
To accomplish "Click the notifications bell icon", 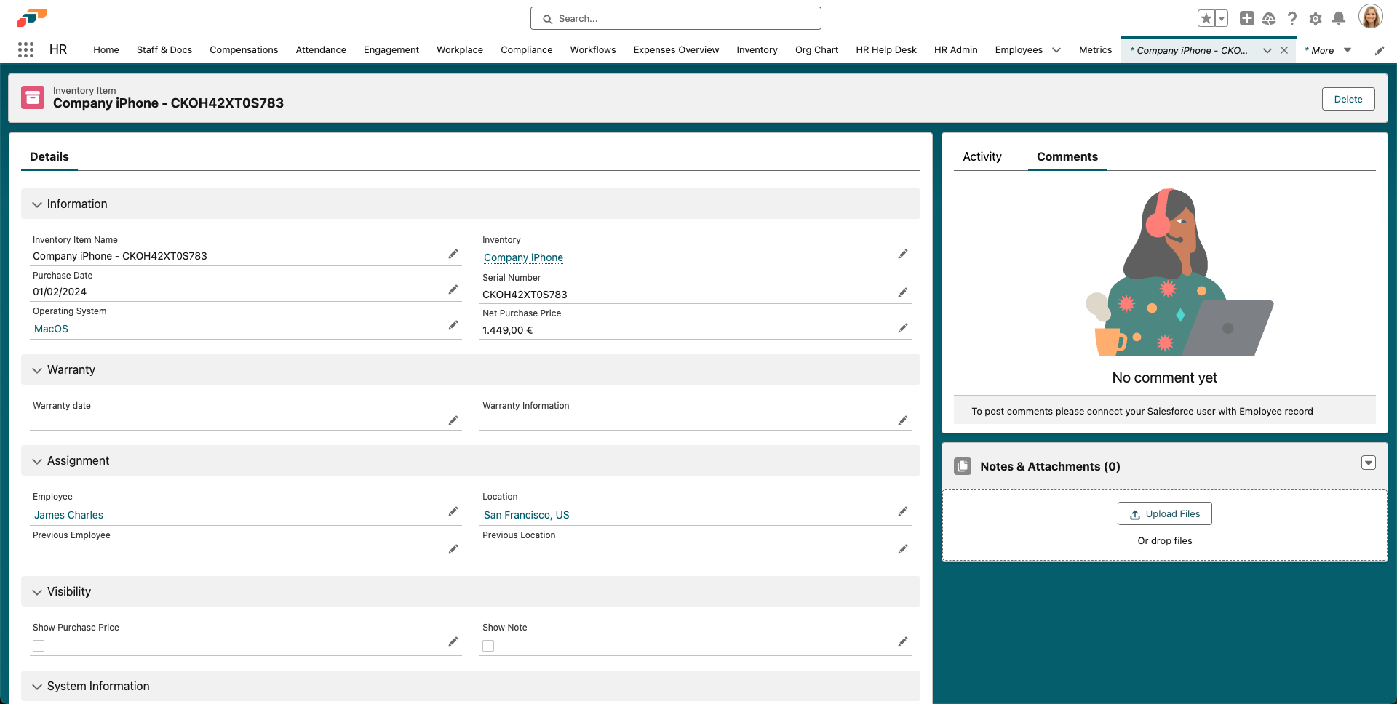I will (1339, 19).
